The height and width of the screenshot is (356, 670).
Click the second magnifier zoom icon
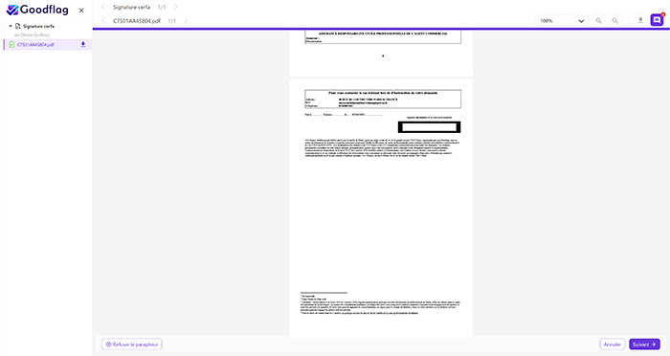(x=614, y=20)
